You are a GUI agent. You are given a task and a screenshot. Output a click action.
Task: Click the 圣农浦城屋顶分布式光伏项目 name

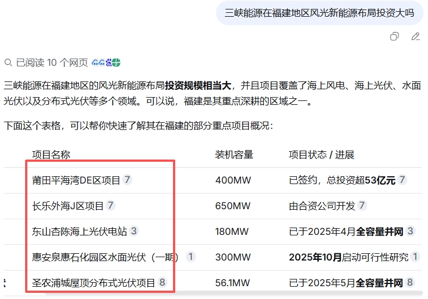pyautogui.click(x=94, y=283)
